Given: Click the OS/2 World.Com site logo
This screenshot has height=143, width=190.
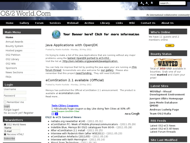Looking at the screenshot, I should [26, 13].
